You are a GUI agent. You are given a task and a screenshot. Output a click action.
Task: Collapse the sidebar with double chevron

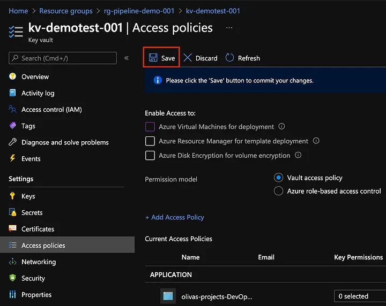point(127,58)
